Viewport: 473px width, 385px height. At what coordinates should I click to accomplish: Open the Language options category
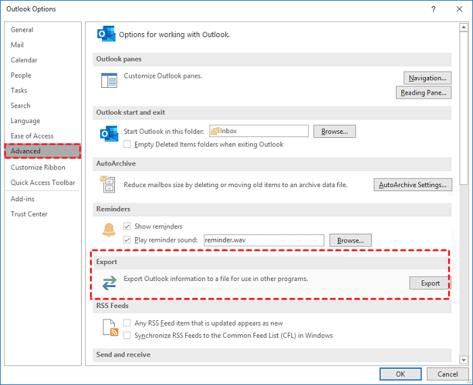pyautogui.click(x=43, y=121)
